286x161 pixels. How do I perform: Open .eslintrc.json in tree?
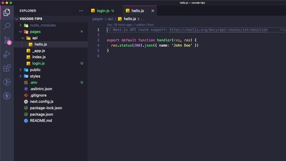(41, 89)
